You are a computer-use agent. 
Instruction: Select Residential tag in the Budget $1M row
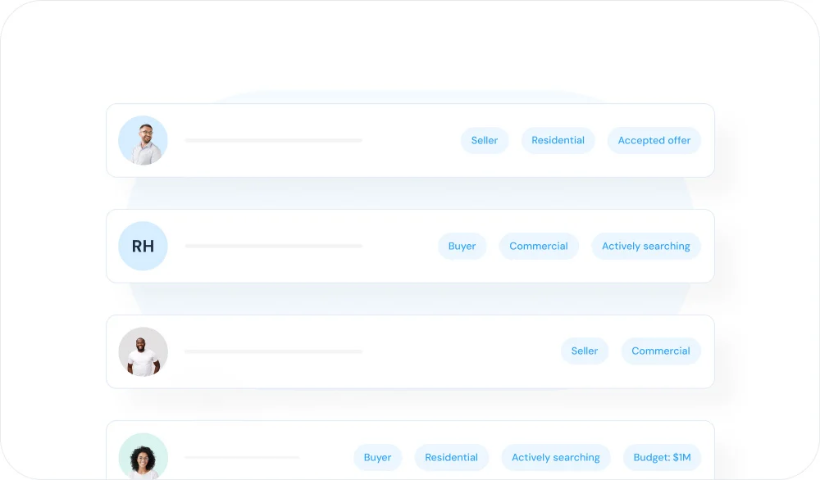pos(451,458)
